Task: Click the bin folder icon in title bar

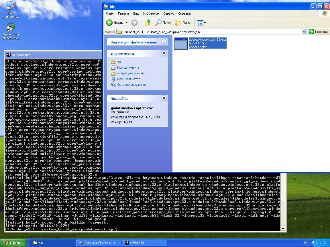Action: pyautogui.click(x=106, y=7)
